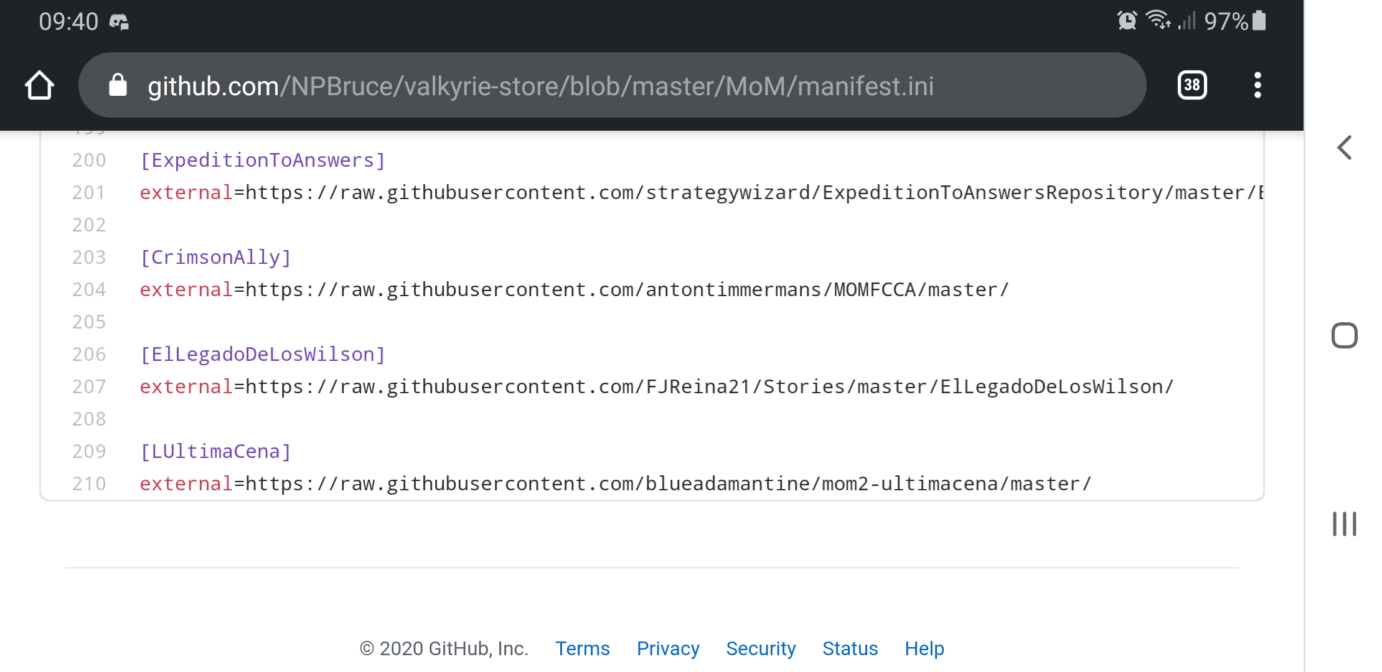Image resolution: width=1382 pixels, height=672 pixels.
Task: Select line number 204
Action: pyautogui.click(x=89, y=289)
